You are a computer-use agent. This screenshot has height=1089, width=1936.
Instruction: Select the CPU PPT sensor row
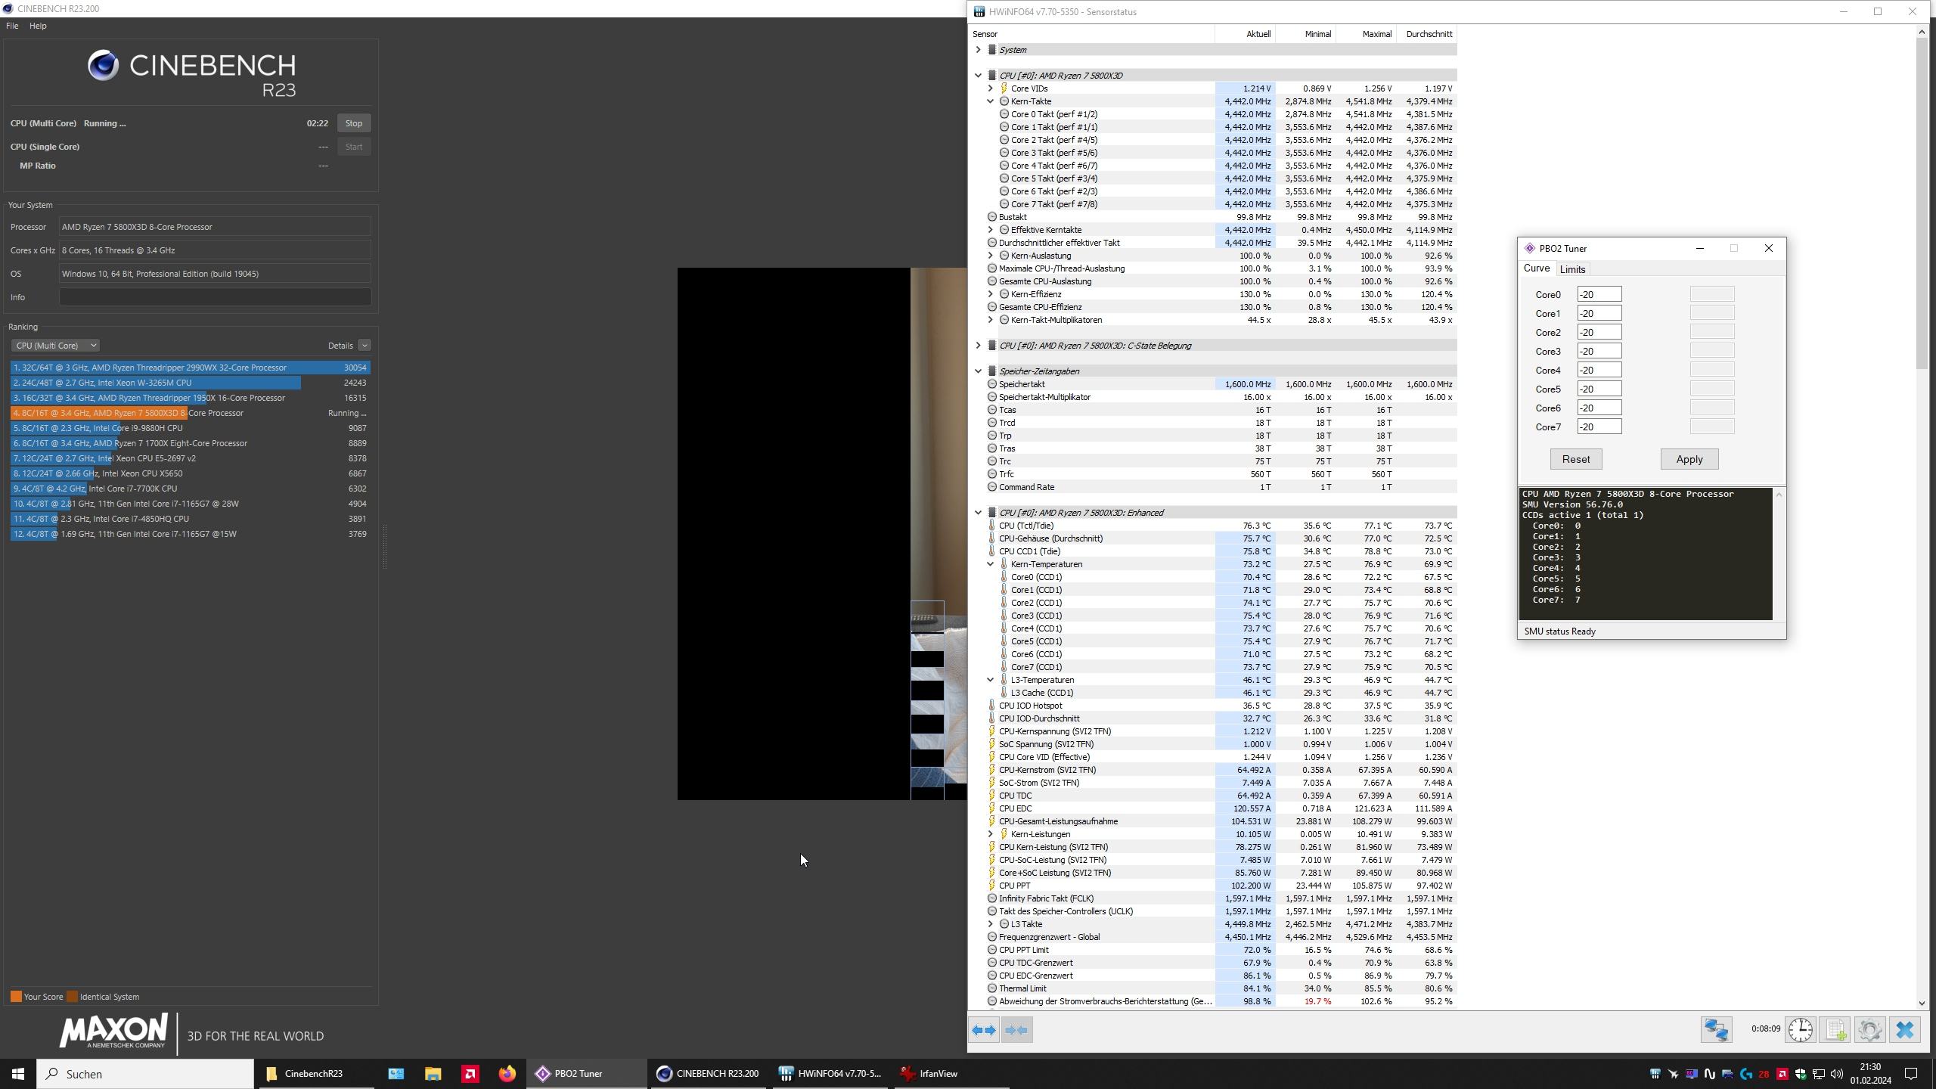pyautogui.click(x=1213, y=886)
